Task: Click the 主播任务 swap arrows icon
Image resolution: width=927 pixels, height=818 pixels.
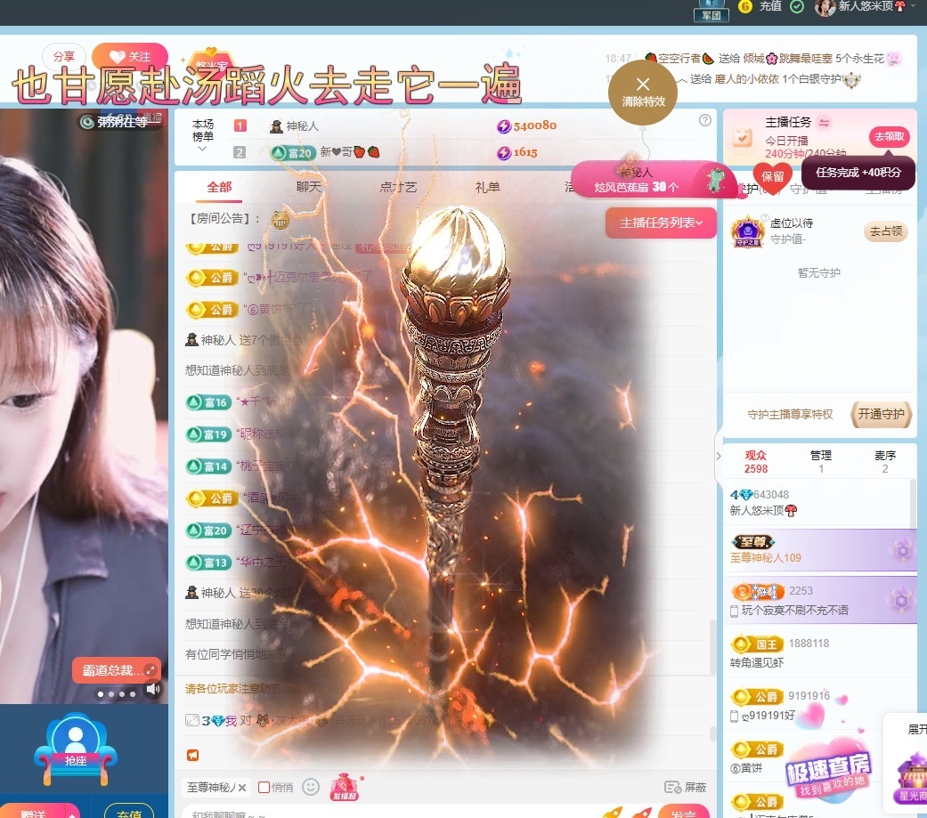Action: [x=824, y=122]
